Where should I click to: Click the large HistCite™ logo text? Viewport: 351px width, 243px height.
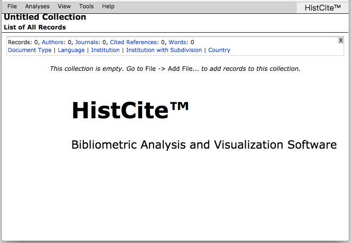pyautogui.click(x=130, y=110)
